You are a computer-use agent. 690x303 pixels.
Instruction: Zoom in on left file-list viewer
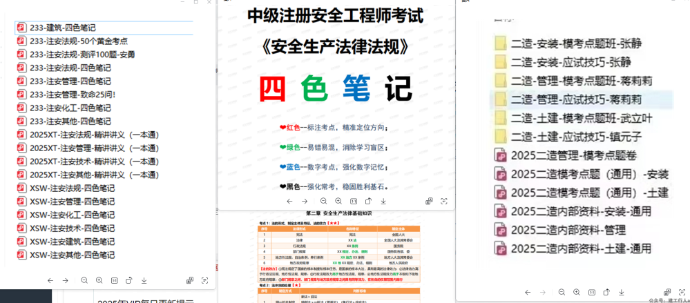click(x=99, y=280)
